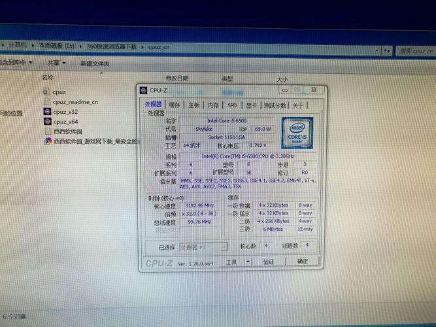Viewport: 436px width, 327px height.
Task: Select the cpuz_x64 application icon
Action: tap(48, 122)
